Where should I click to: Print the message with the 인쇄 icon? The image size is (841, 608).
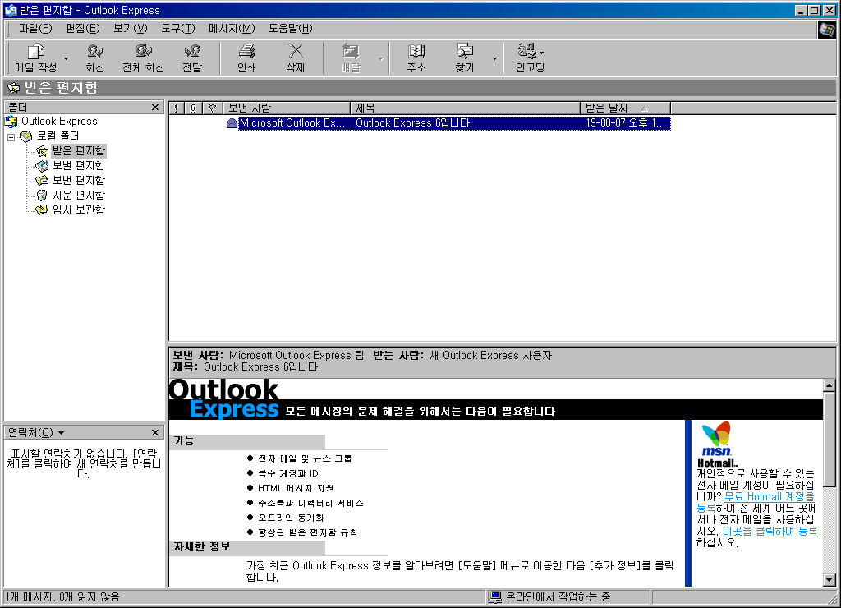(246, 58)
